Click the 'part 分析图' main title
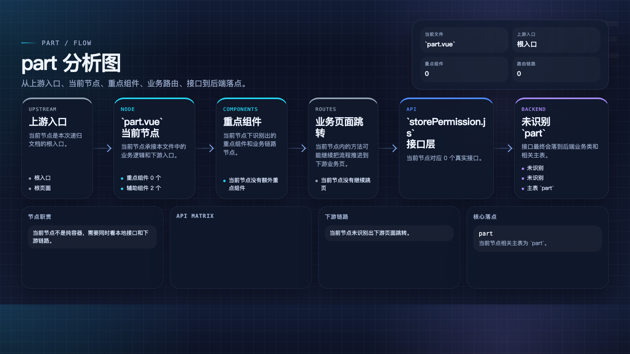The height and width of the screenshot is (354, 630). coord(71,63)
